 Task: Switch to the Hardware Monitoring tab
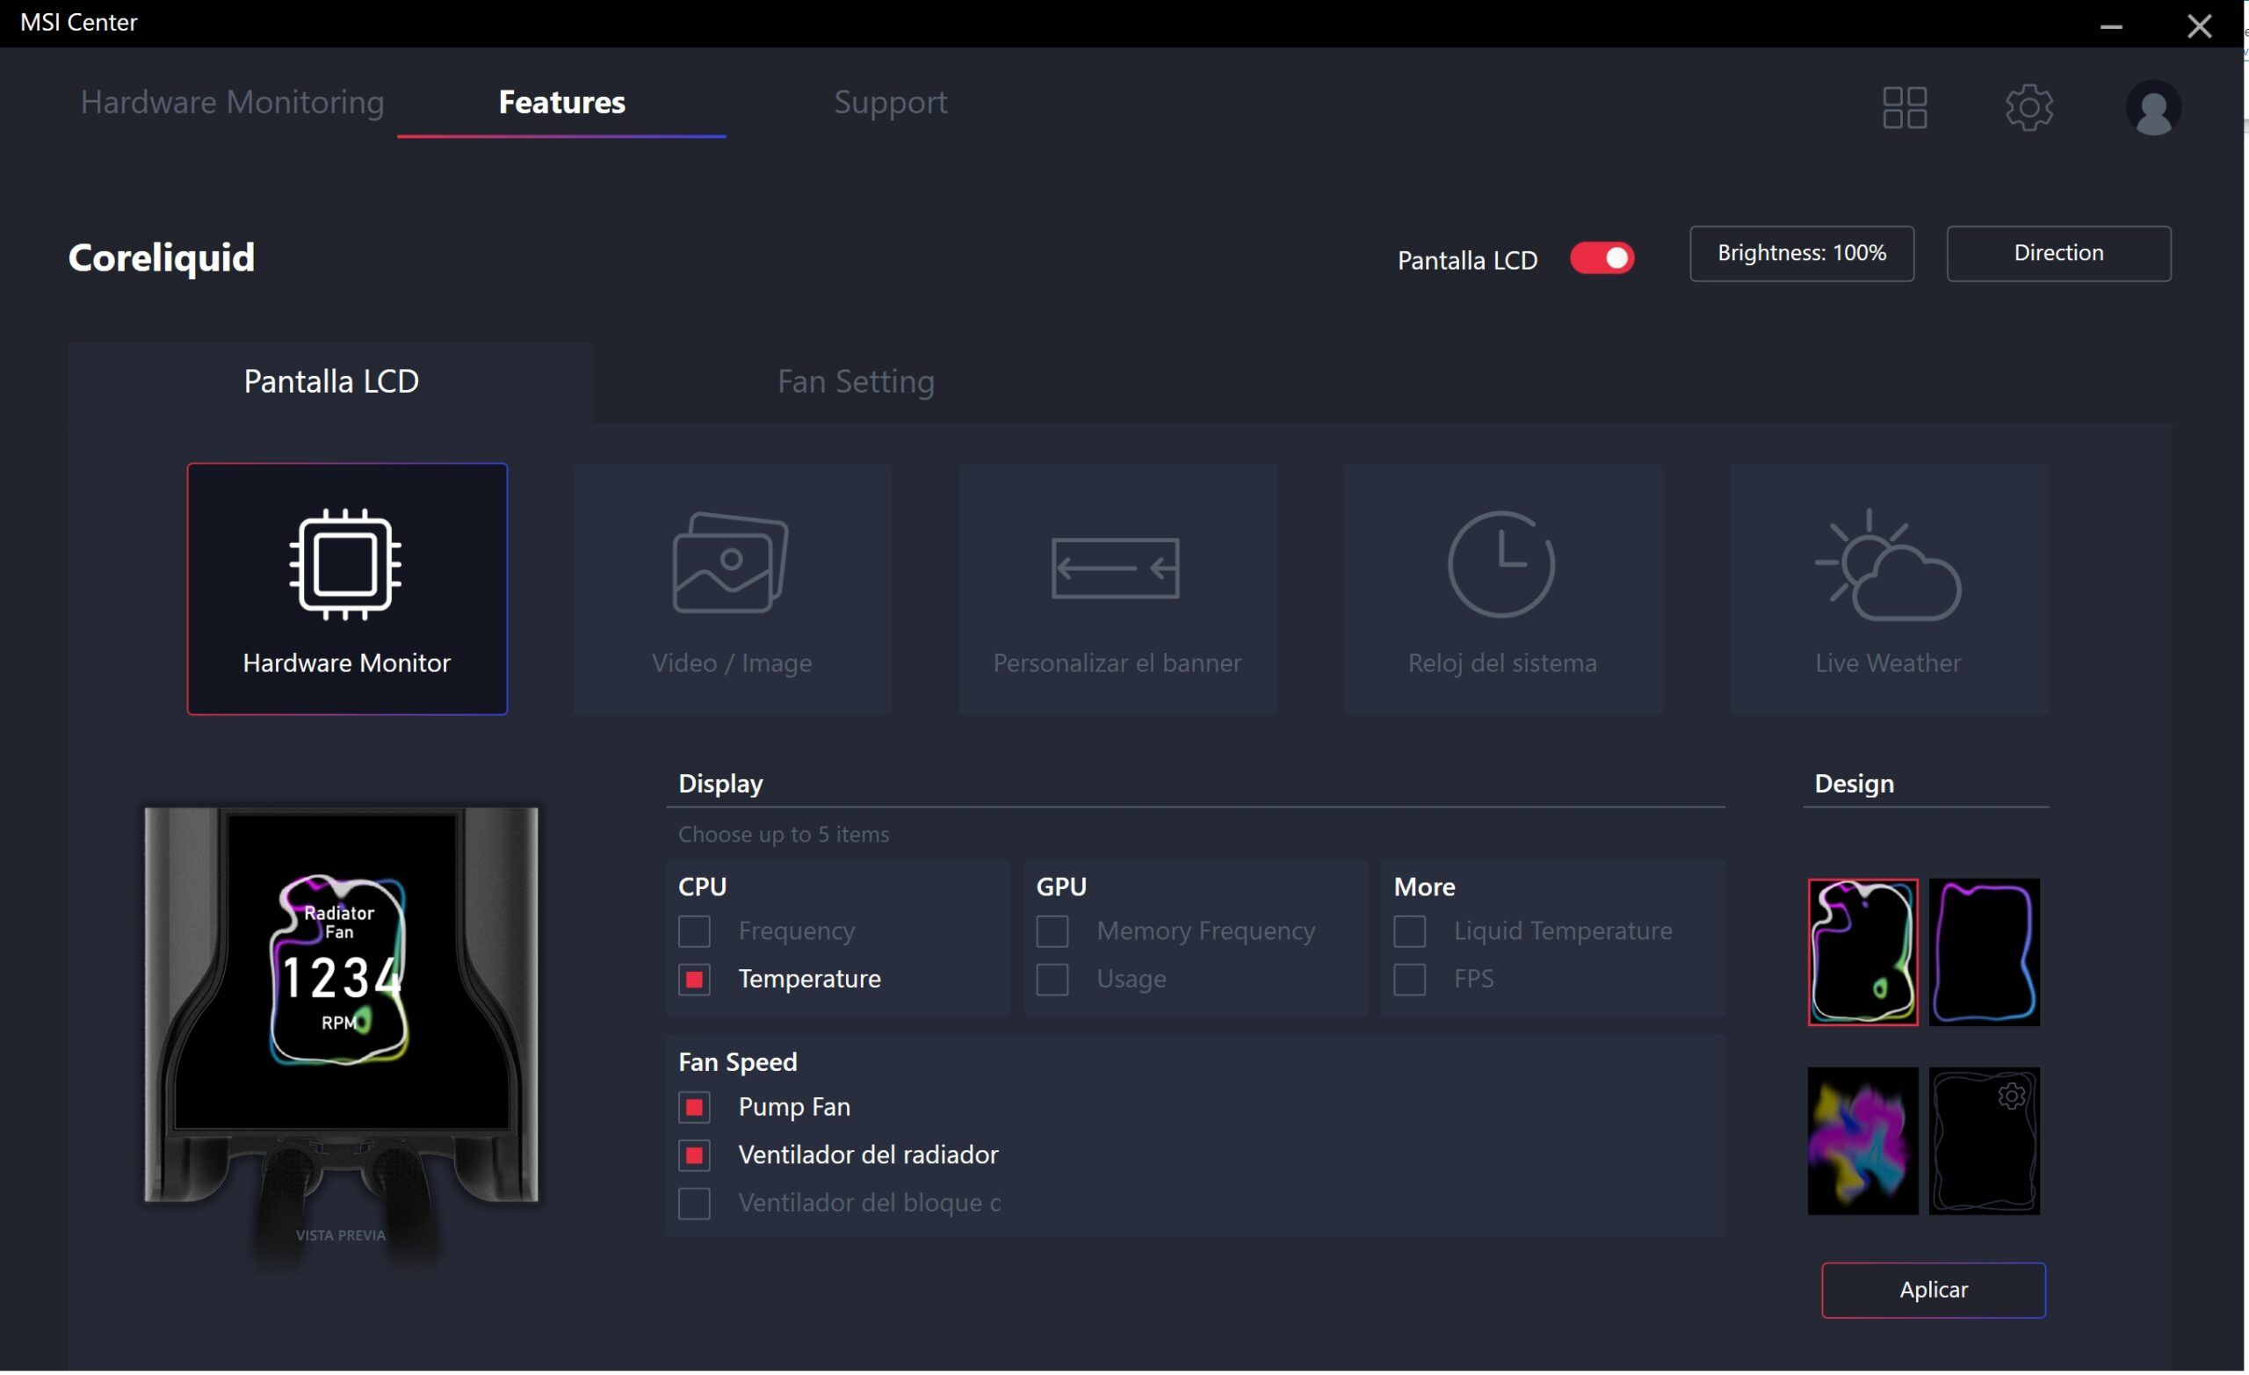232,102
